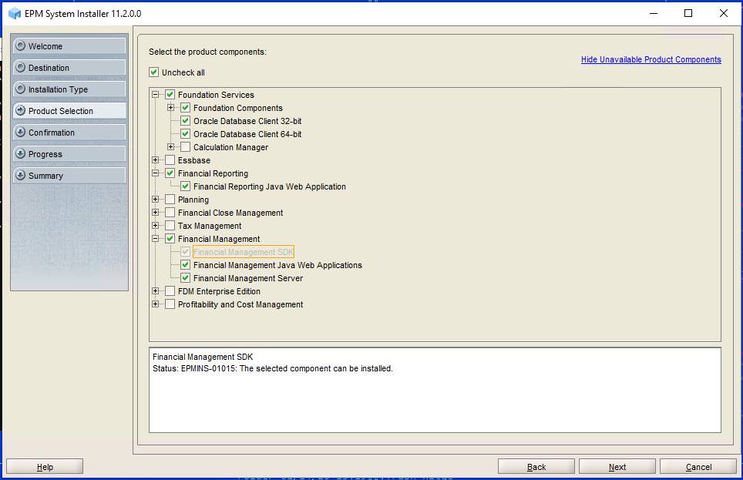
Task: Uncheck Financial Management Java Web Applications checkbox
Action: (185, 265)
